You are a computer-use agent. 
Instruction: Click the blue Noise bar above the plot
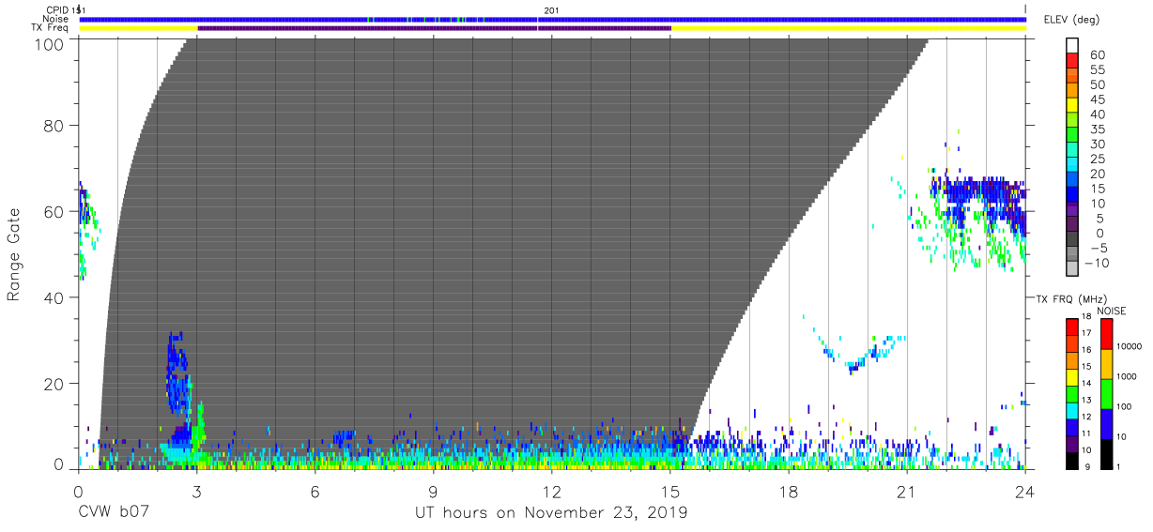pyautogui.click(x=552, y=19)
